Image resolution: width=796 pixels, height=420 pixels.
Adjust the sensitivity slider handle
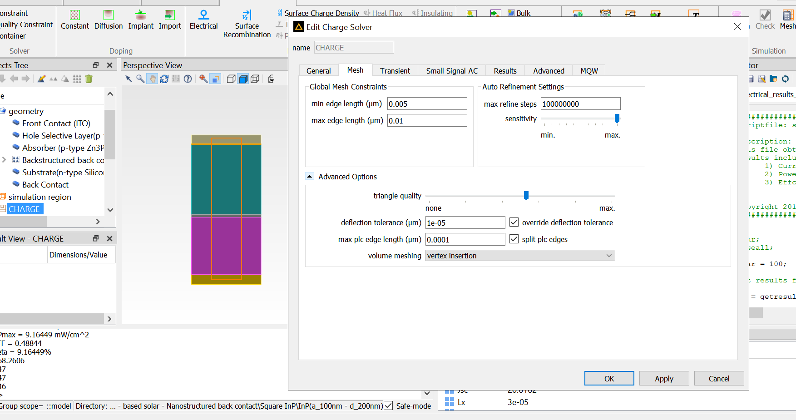(x=617, y=119)
